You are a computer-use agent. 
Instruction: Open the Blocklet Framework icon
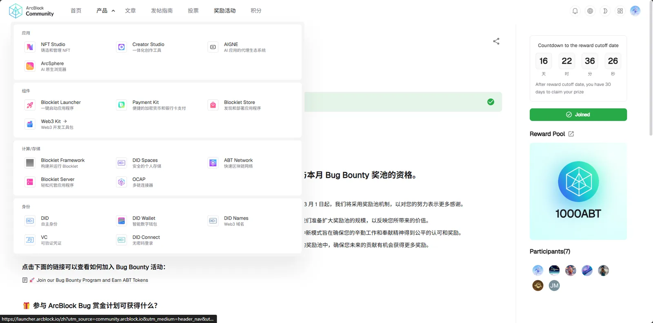[x=30, y=163]
